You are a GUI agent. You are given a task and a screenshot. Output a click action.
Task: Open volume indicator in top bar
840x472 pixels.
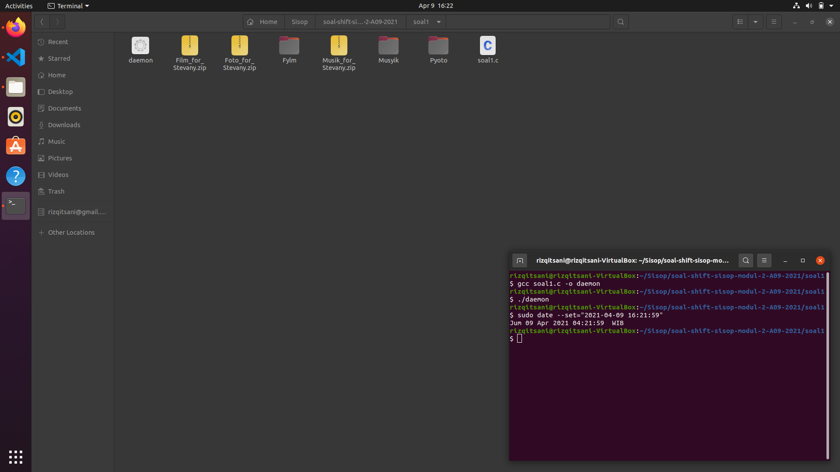pos(809,6)
